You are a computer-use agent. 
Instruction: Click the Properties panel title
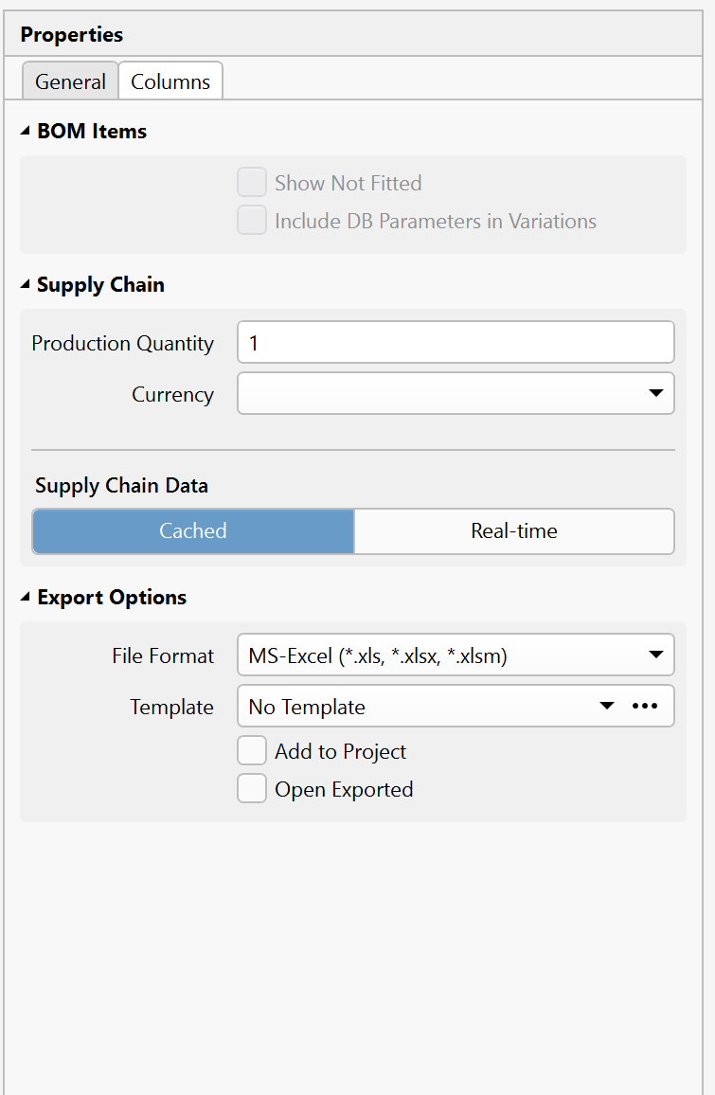coord(72,35)
